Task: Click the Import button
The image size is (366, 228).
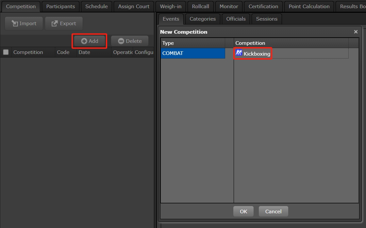Action: point(24,24)
